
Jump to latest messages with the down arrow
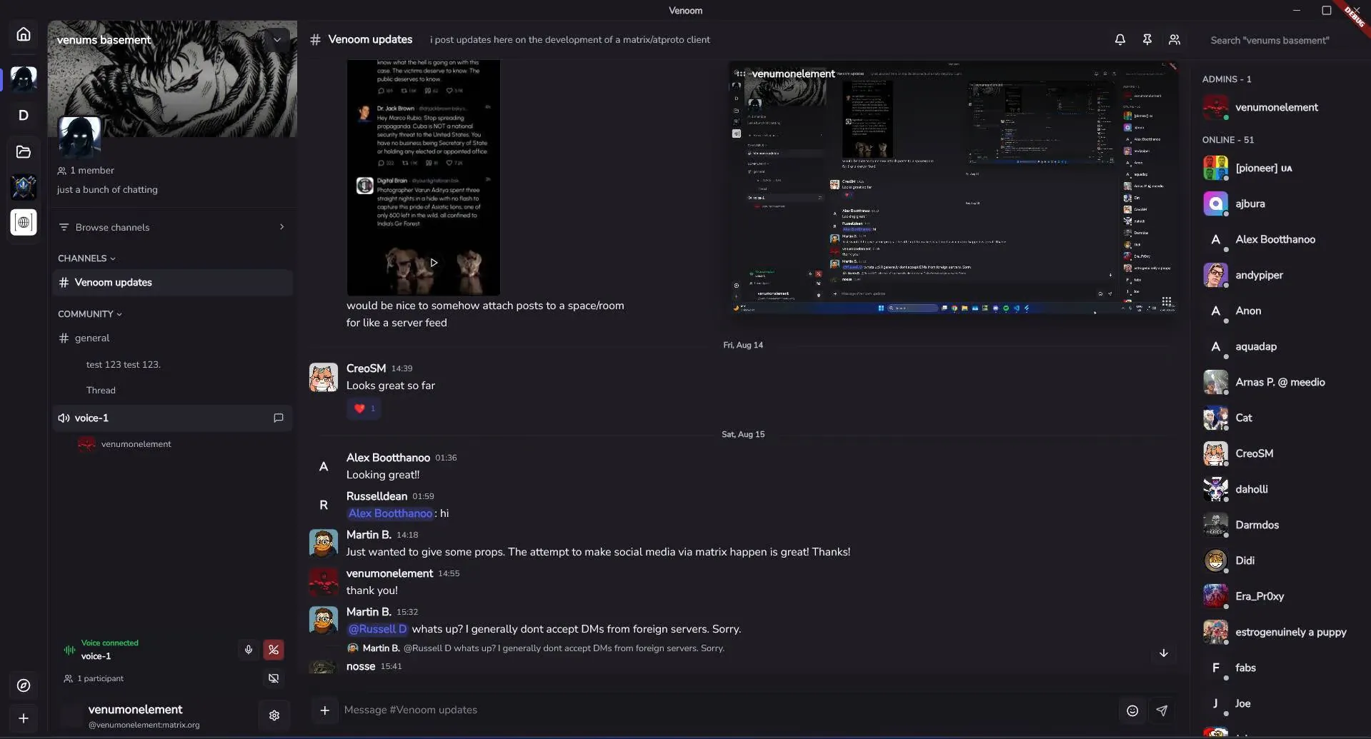coord(1164,653)
